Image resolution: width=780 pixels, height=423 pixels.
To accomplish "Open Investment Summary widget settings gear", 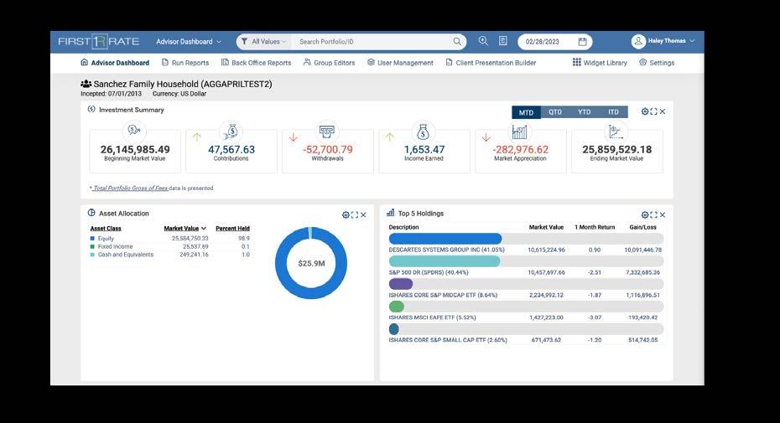I will click(x=645, y=111).
